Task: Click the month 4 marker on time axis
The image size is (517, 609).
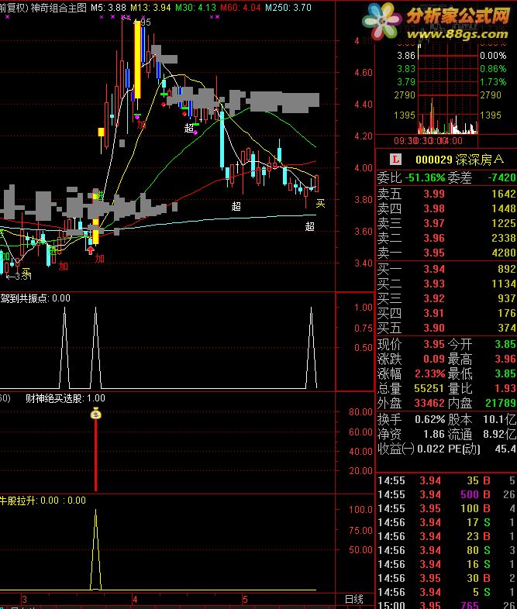Action: point(135,599)
